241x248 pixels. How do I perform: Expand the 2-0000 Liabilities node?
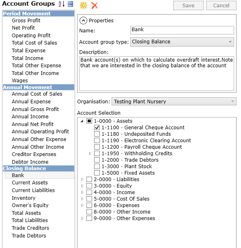[x=82, y=180]
